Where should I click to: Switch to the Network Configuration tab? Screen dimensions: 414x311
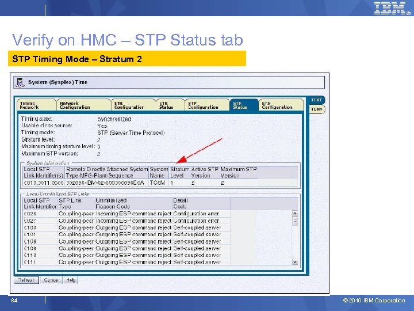(x=83, y=105)
